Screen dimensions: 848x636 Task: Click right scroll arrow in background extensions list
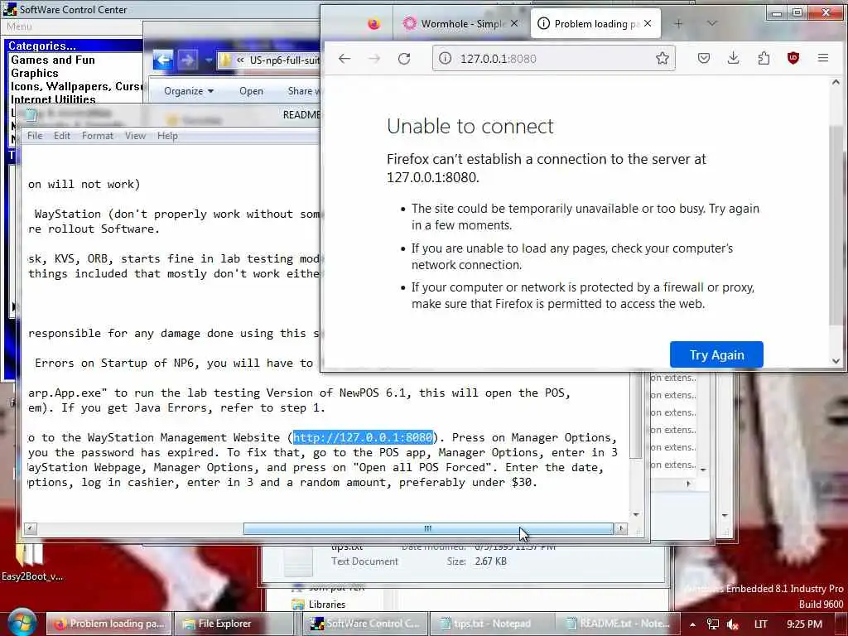688,483
